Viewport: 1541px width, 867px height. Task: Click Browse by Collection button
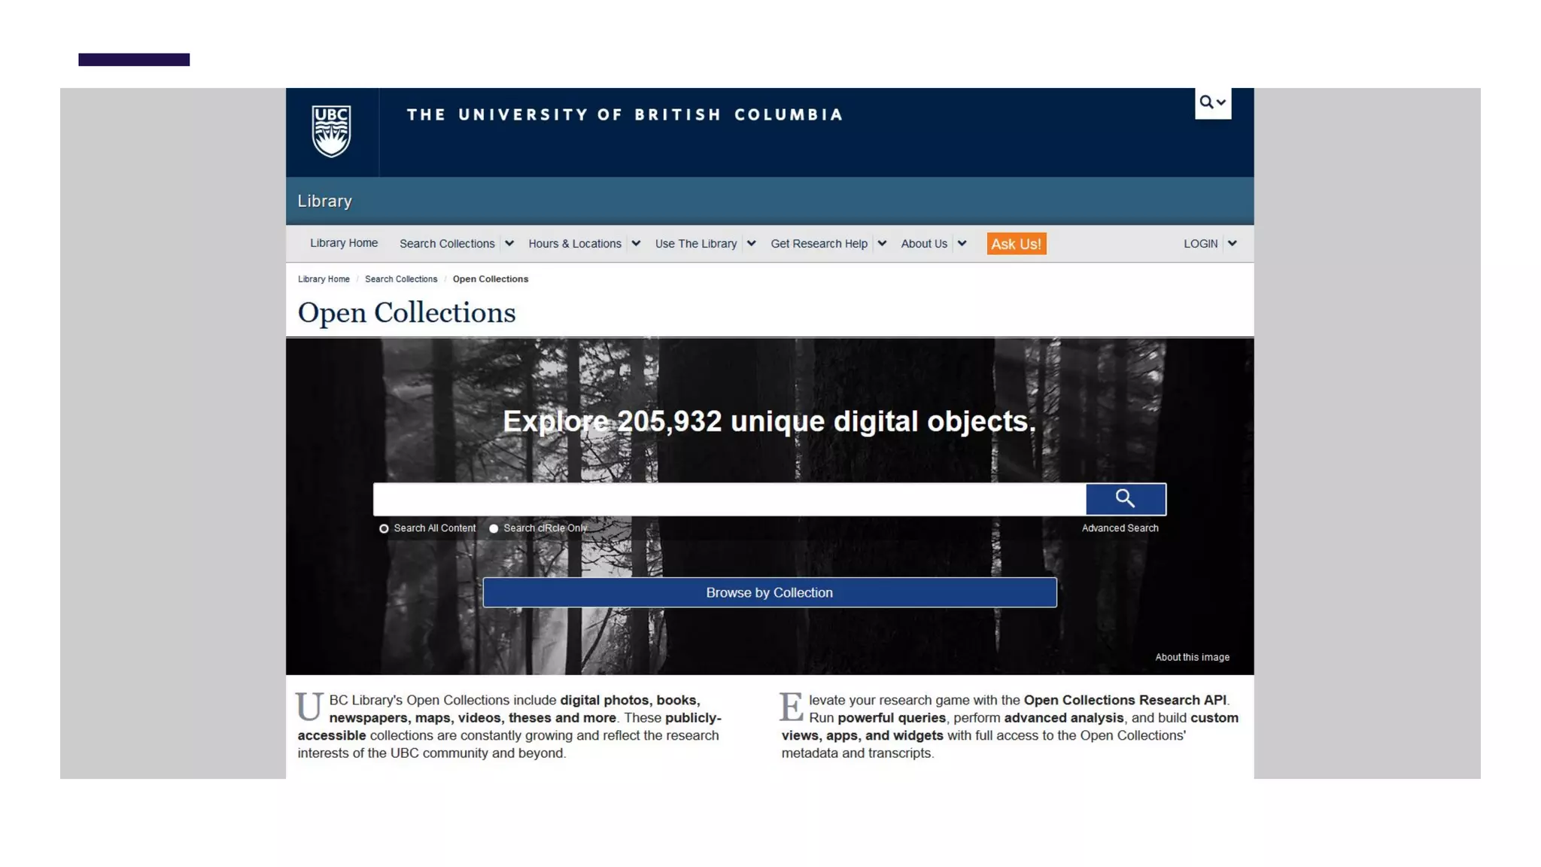(769, 592)
